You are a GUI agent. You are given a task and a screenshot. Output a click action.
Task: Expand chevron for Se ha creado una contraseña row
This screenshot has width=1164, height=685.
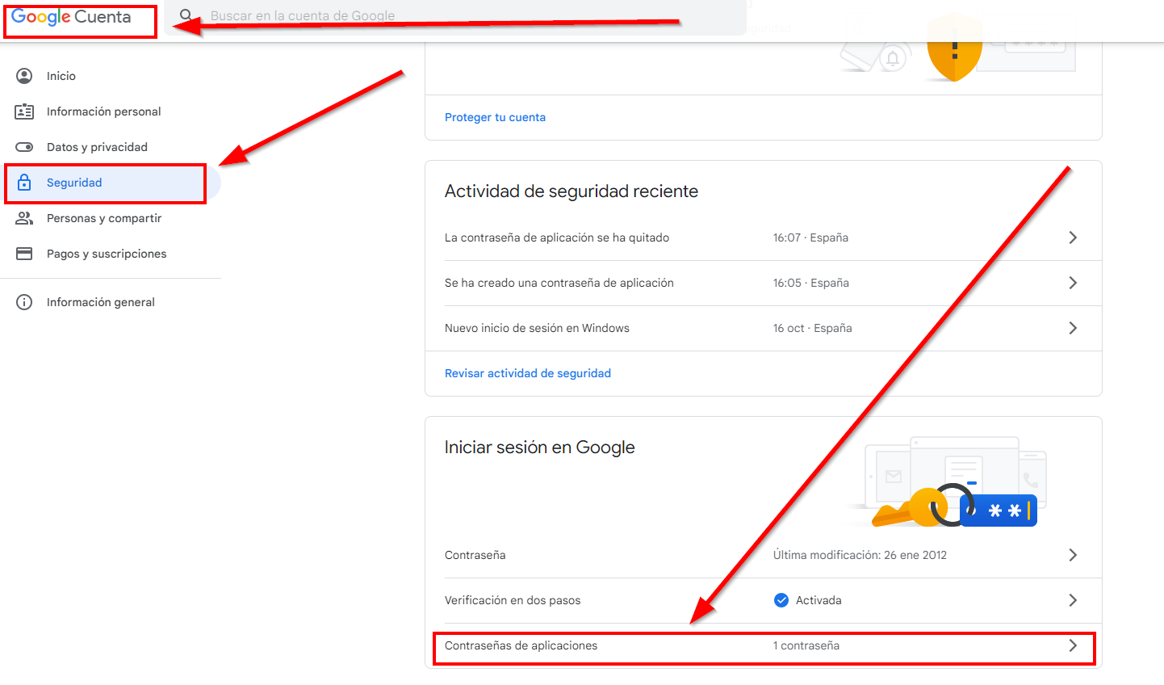tap(1073, 283)
